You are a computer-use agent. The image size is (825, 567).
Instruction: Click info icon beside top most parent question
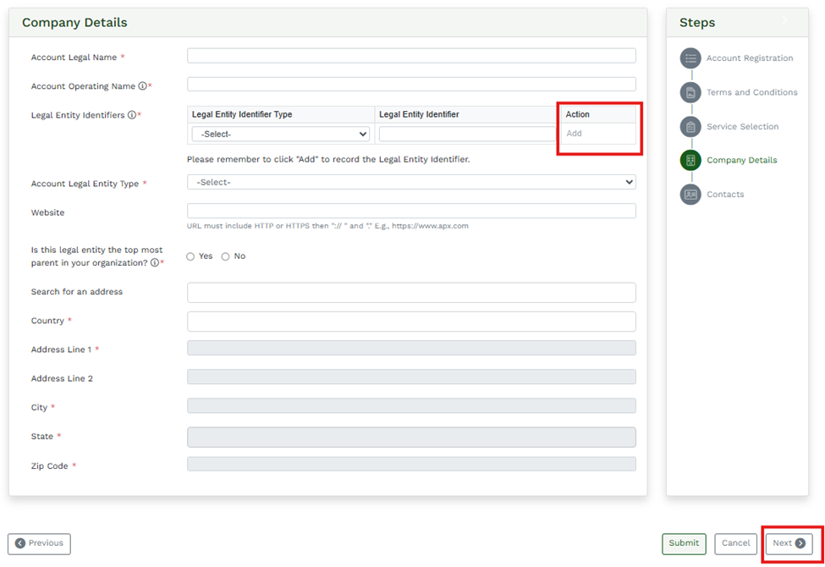(155, 262)
